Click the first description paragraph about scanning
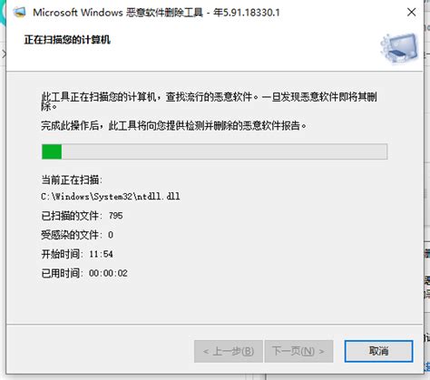The image size is (430, 380). point(209,102)
